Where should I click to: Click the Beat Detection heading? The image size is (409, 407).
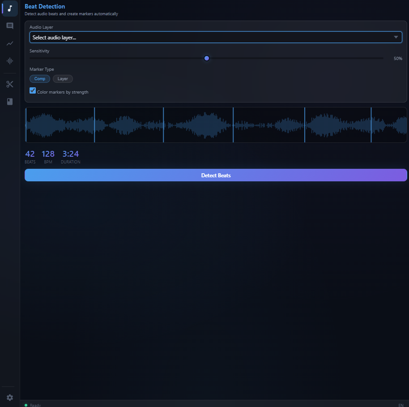point(45,7)
